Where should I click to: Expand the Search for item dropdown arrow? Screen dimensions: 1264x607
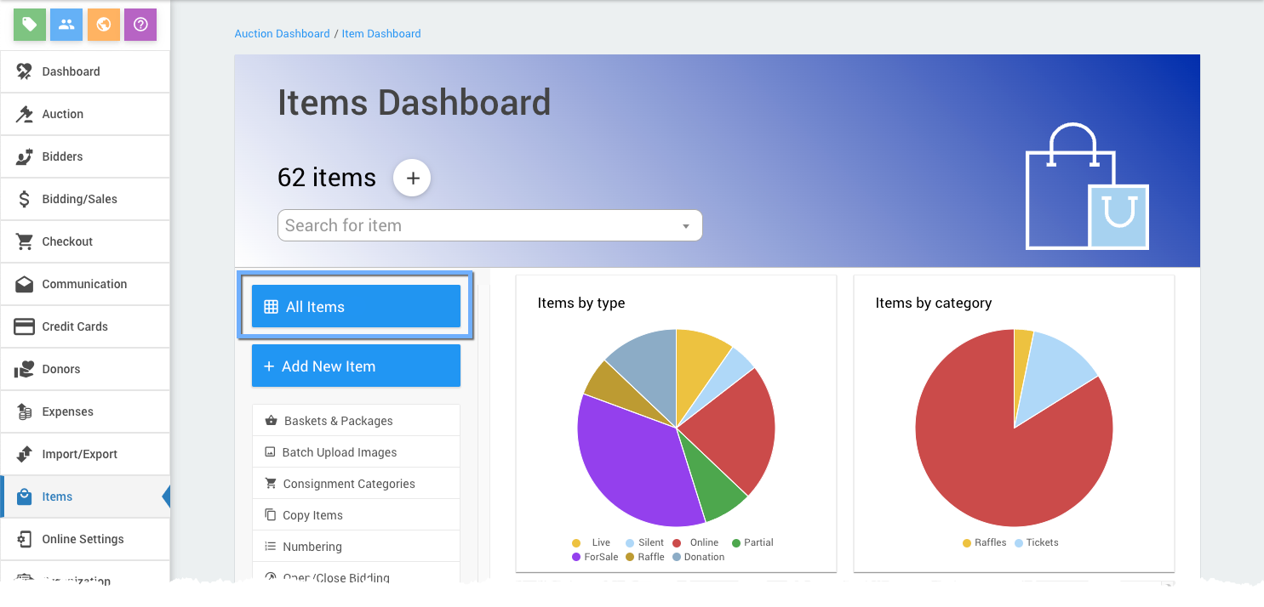[686, 226]
